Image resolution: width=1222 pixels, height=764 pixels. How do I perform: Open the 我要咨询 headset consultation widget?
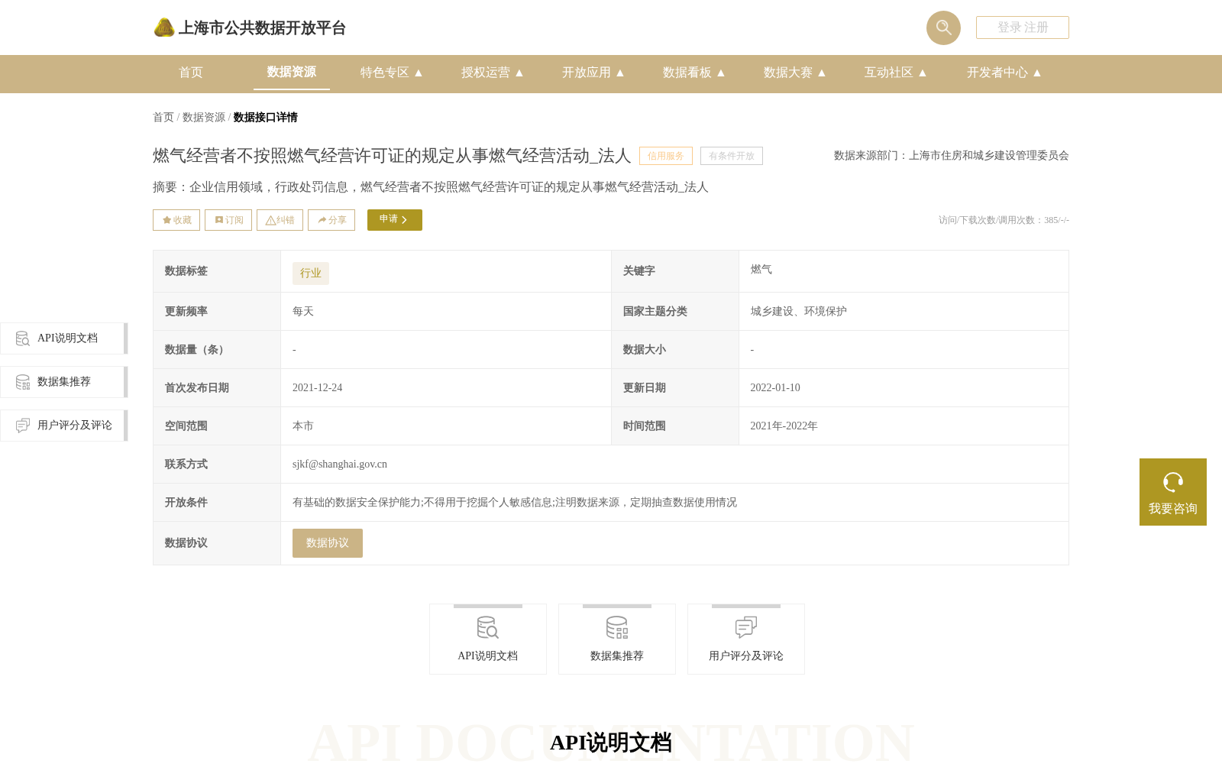pos(1172,492)
